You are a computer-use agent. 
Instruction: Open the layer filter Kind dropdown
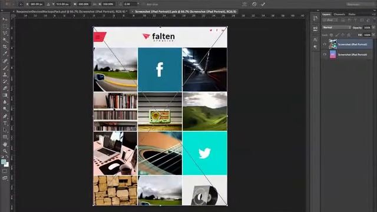tap(330, 20)
